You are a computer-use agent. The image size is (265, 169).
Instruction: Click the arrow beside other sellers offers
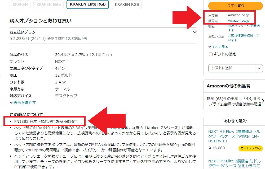[x=263, y=101]
